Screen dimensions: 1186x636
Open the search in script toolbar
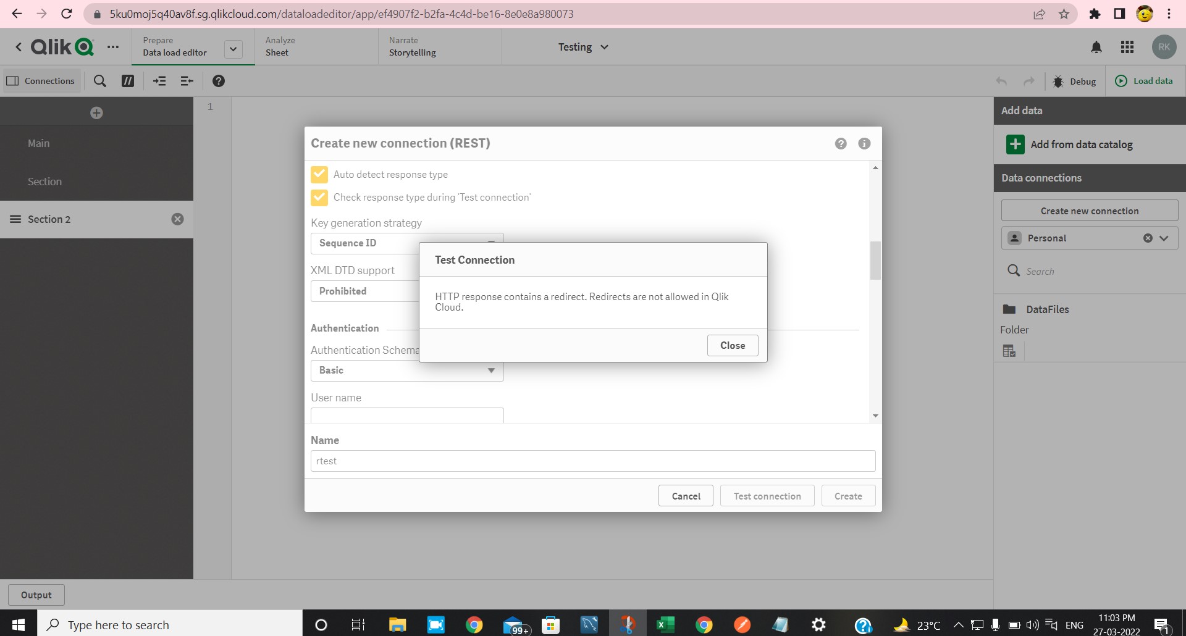click(99, 81)
